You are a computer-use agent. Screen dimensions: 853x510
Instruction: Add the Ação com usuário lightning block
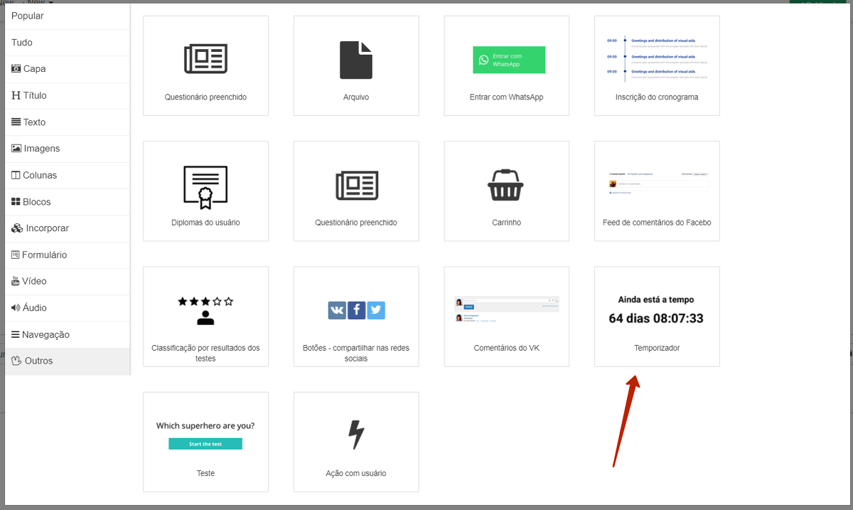click(x=356, y=442)
